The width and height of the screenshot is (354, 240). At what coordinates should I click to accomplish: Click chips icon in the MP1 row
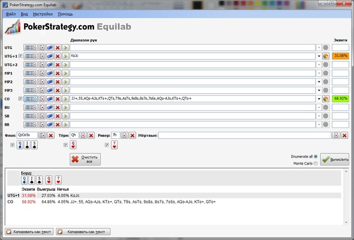coord(50,73)
